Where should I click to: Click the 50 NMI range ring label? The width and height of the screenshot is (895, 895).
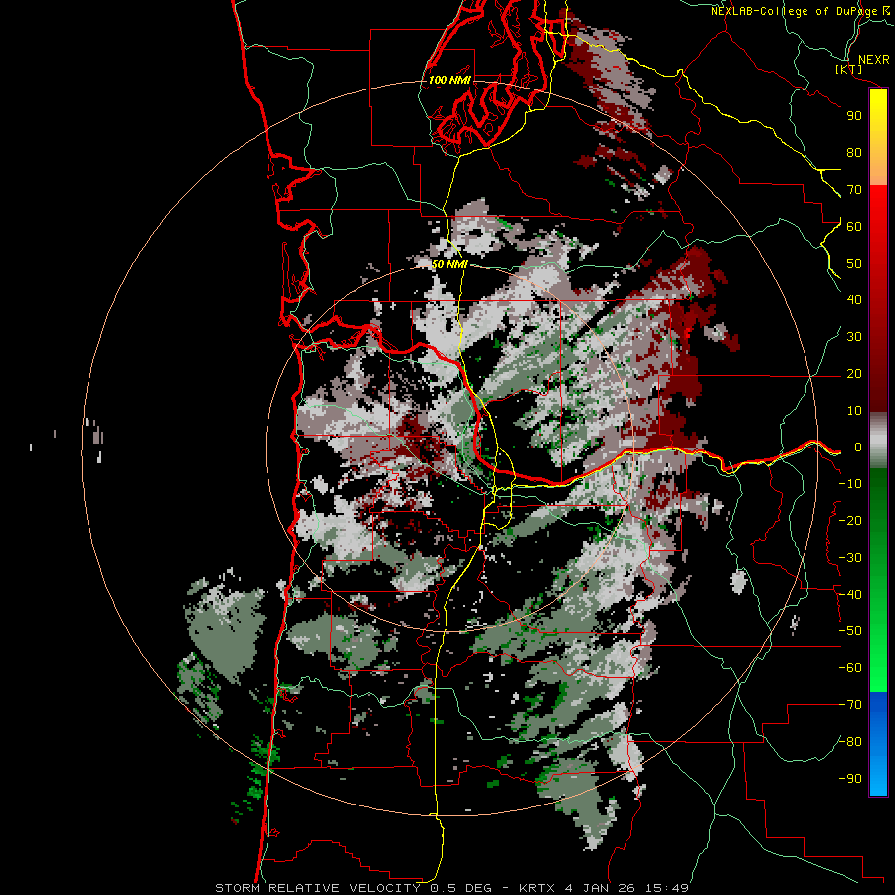pyautogui.click(x=449, y=264)
